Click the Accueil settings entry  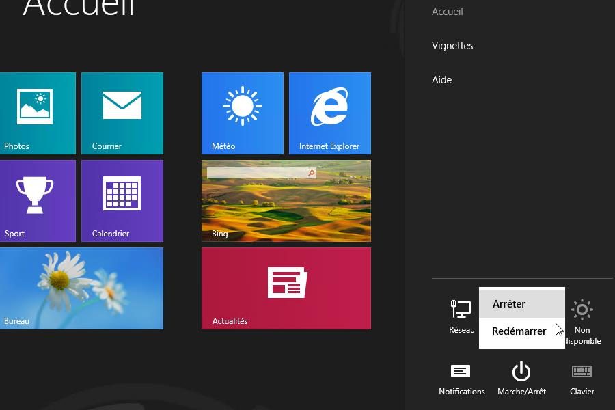448,12
